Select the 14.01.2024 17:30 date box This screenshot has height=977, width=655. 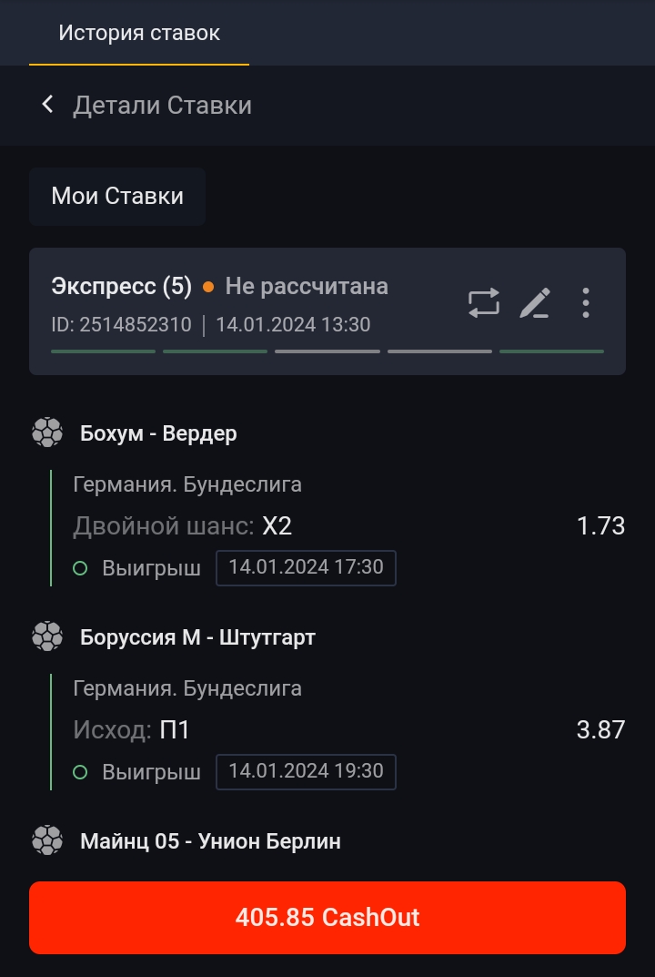pyautogui.click(x=306, y=567)
